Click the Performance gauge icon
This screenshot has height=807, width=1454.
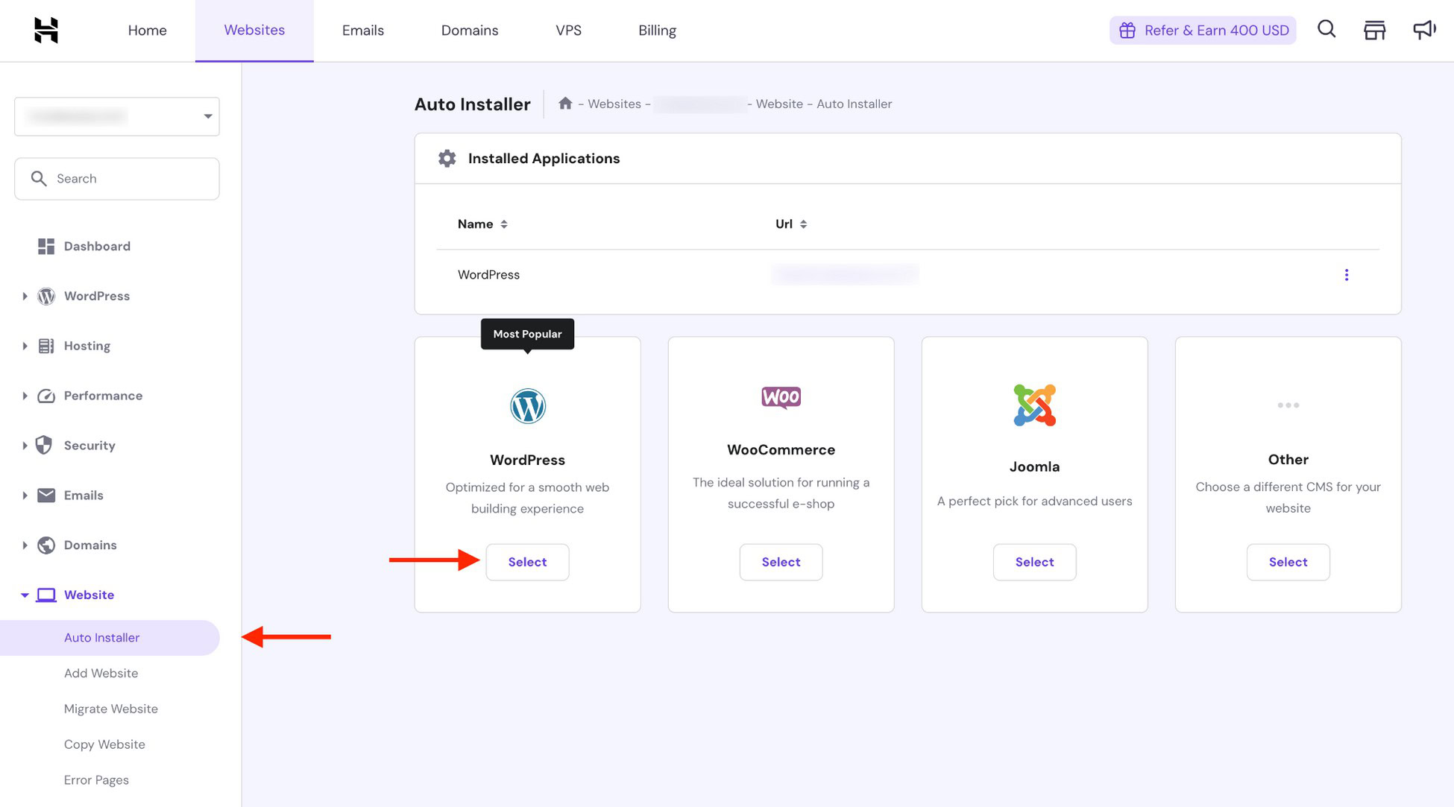[46, 396]
